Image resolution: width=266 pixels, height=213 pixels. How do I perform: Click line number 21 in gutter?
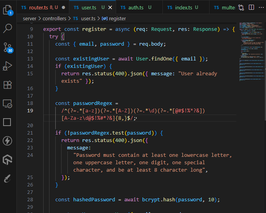(x=30, y=133)
